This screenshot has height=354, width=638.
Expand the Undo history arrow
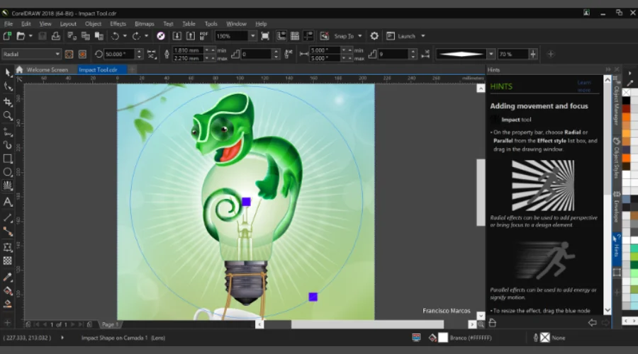(x=125, y=36)
